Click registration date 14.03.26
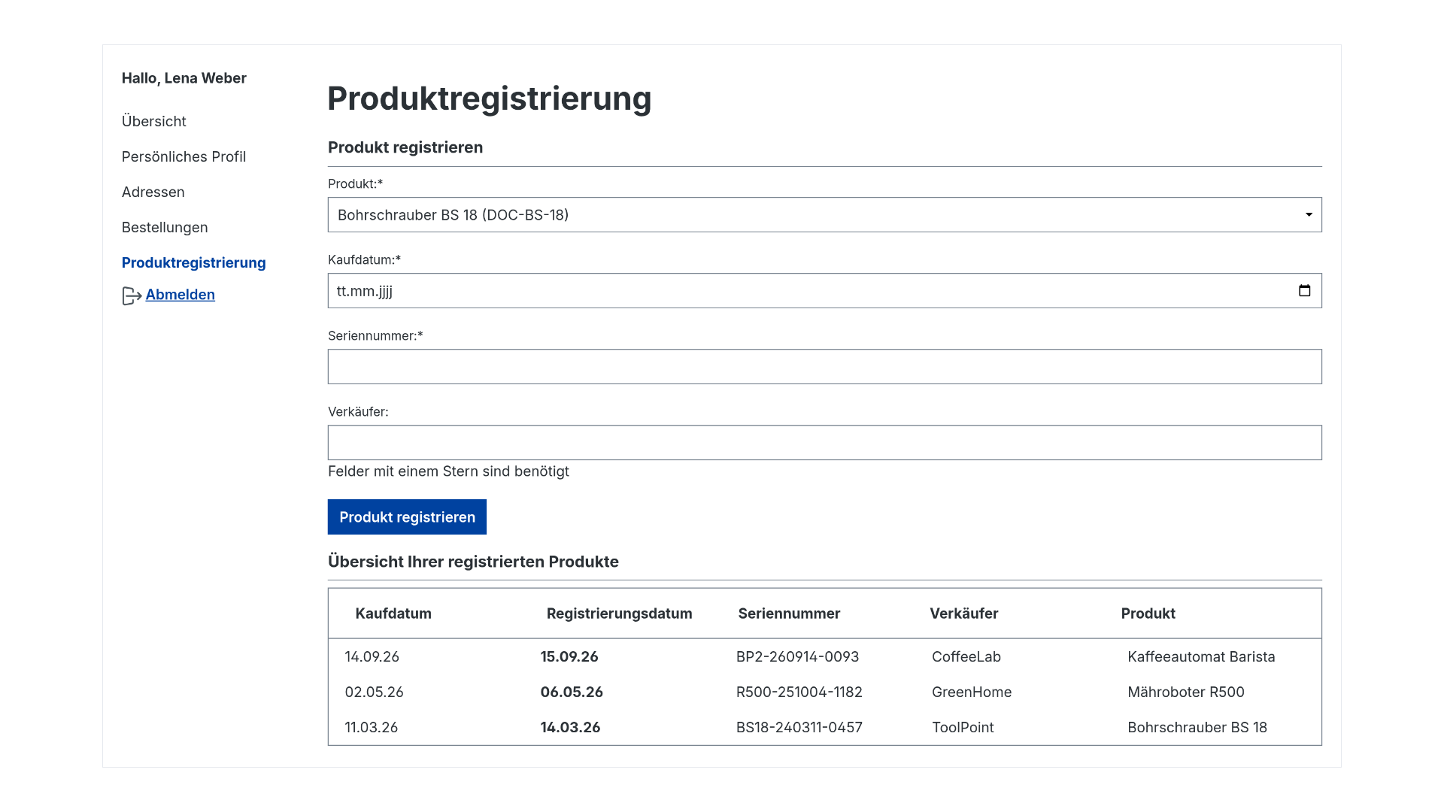The height and width of the screenshot is (812, 1444). click(570, 727)
